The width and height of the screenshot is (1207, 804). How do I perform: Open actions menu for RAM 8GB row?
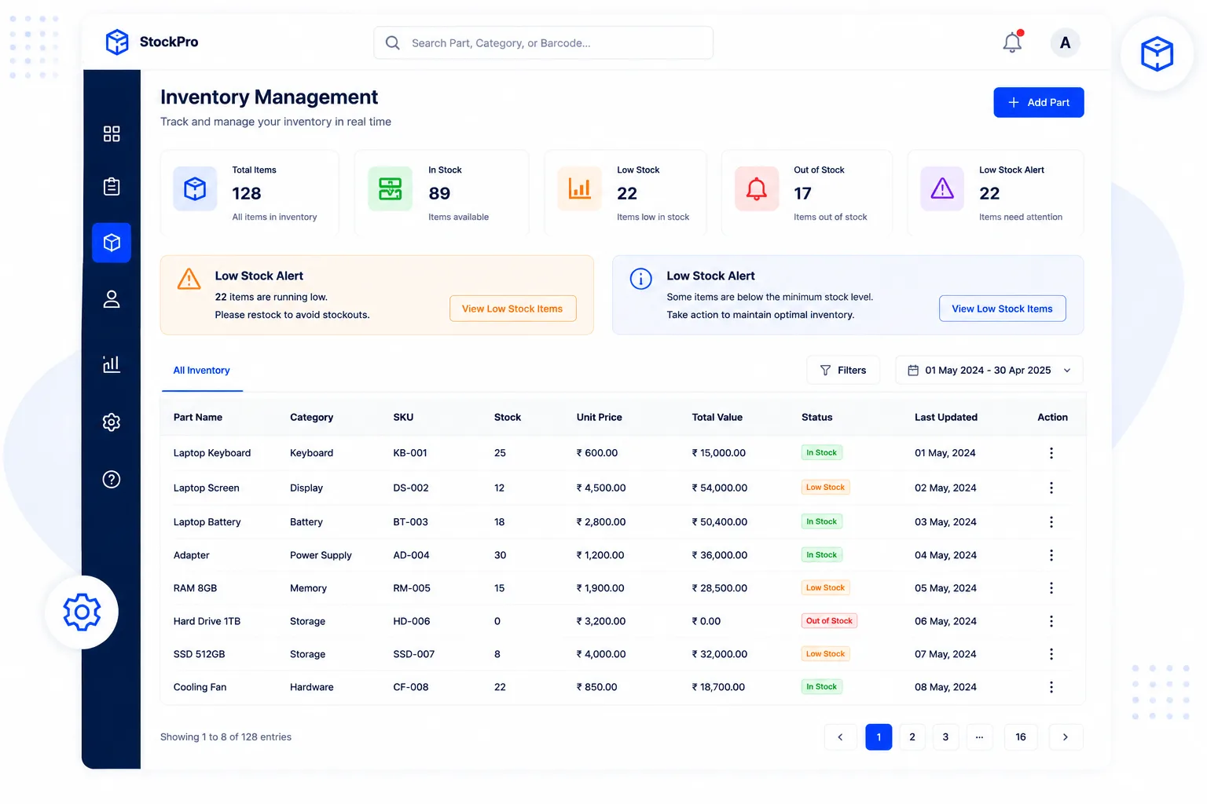(1051, 588)
